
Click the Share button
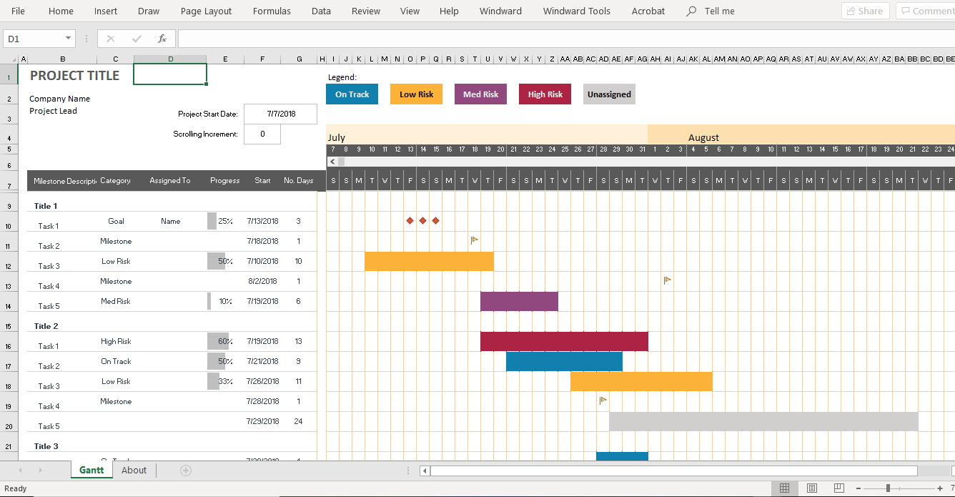pyautogui.click(x=865, y=11)
